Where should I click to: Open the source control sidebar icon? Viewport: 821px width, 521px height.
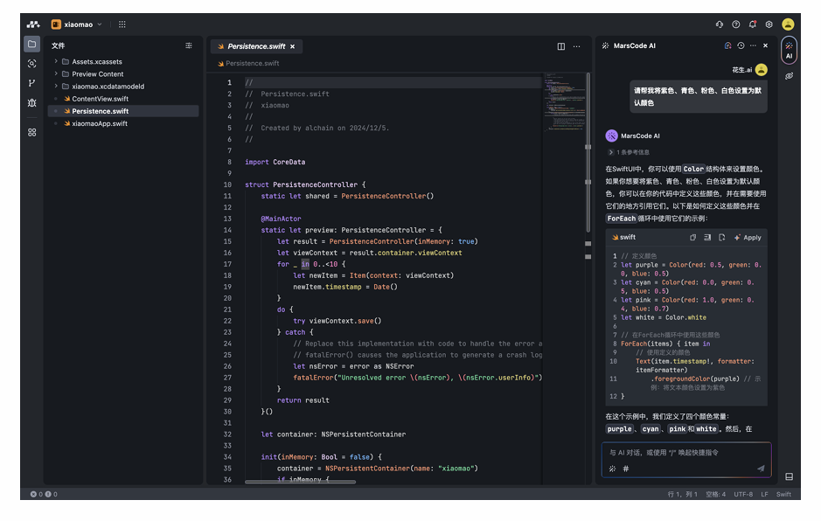tap(32, 83)
